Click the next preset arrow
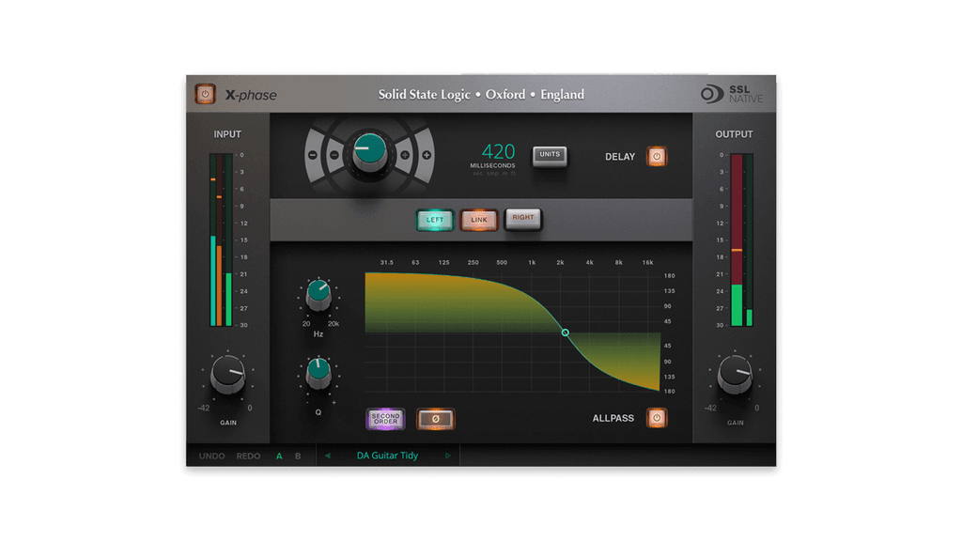The width and height of the screenshot is (962, 541). click(450, 456)
